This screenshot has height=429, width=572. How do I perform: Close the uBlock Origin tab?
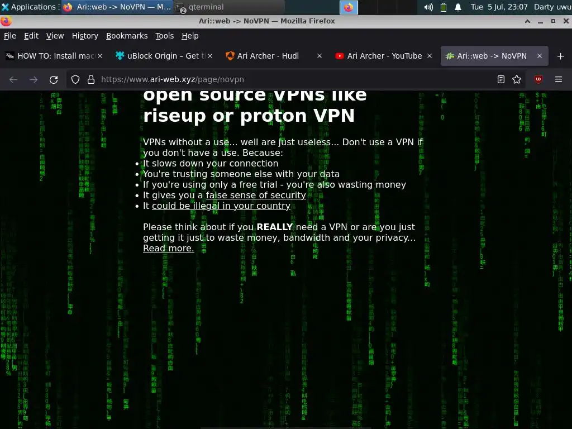pyautogui.click(x=210, y=56)
